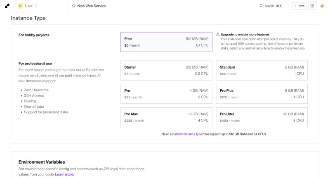Expand the User workspace switcher dropdown

click(x=36, y=6)
